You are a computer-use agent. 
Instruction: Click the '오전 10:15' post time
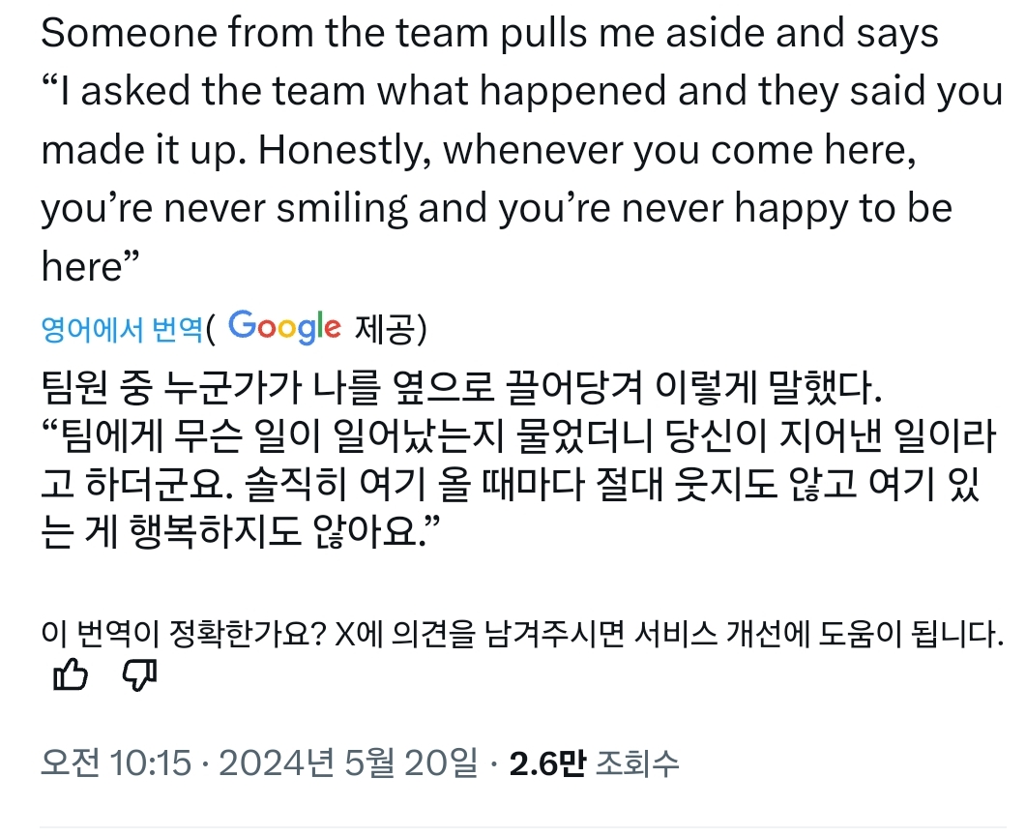[x=116, y=764]
